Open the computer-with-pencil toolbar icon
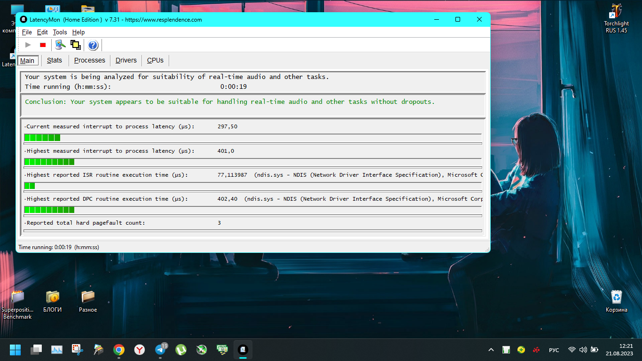The width and height of the screenshot is (642, 361). click(60, 45)
